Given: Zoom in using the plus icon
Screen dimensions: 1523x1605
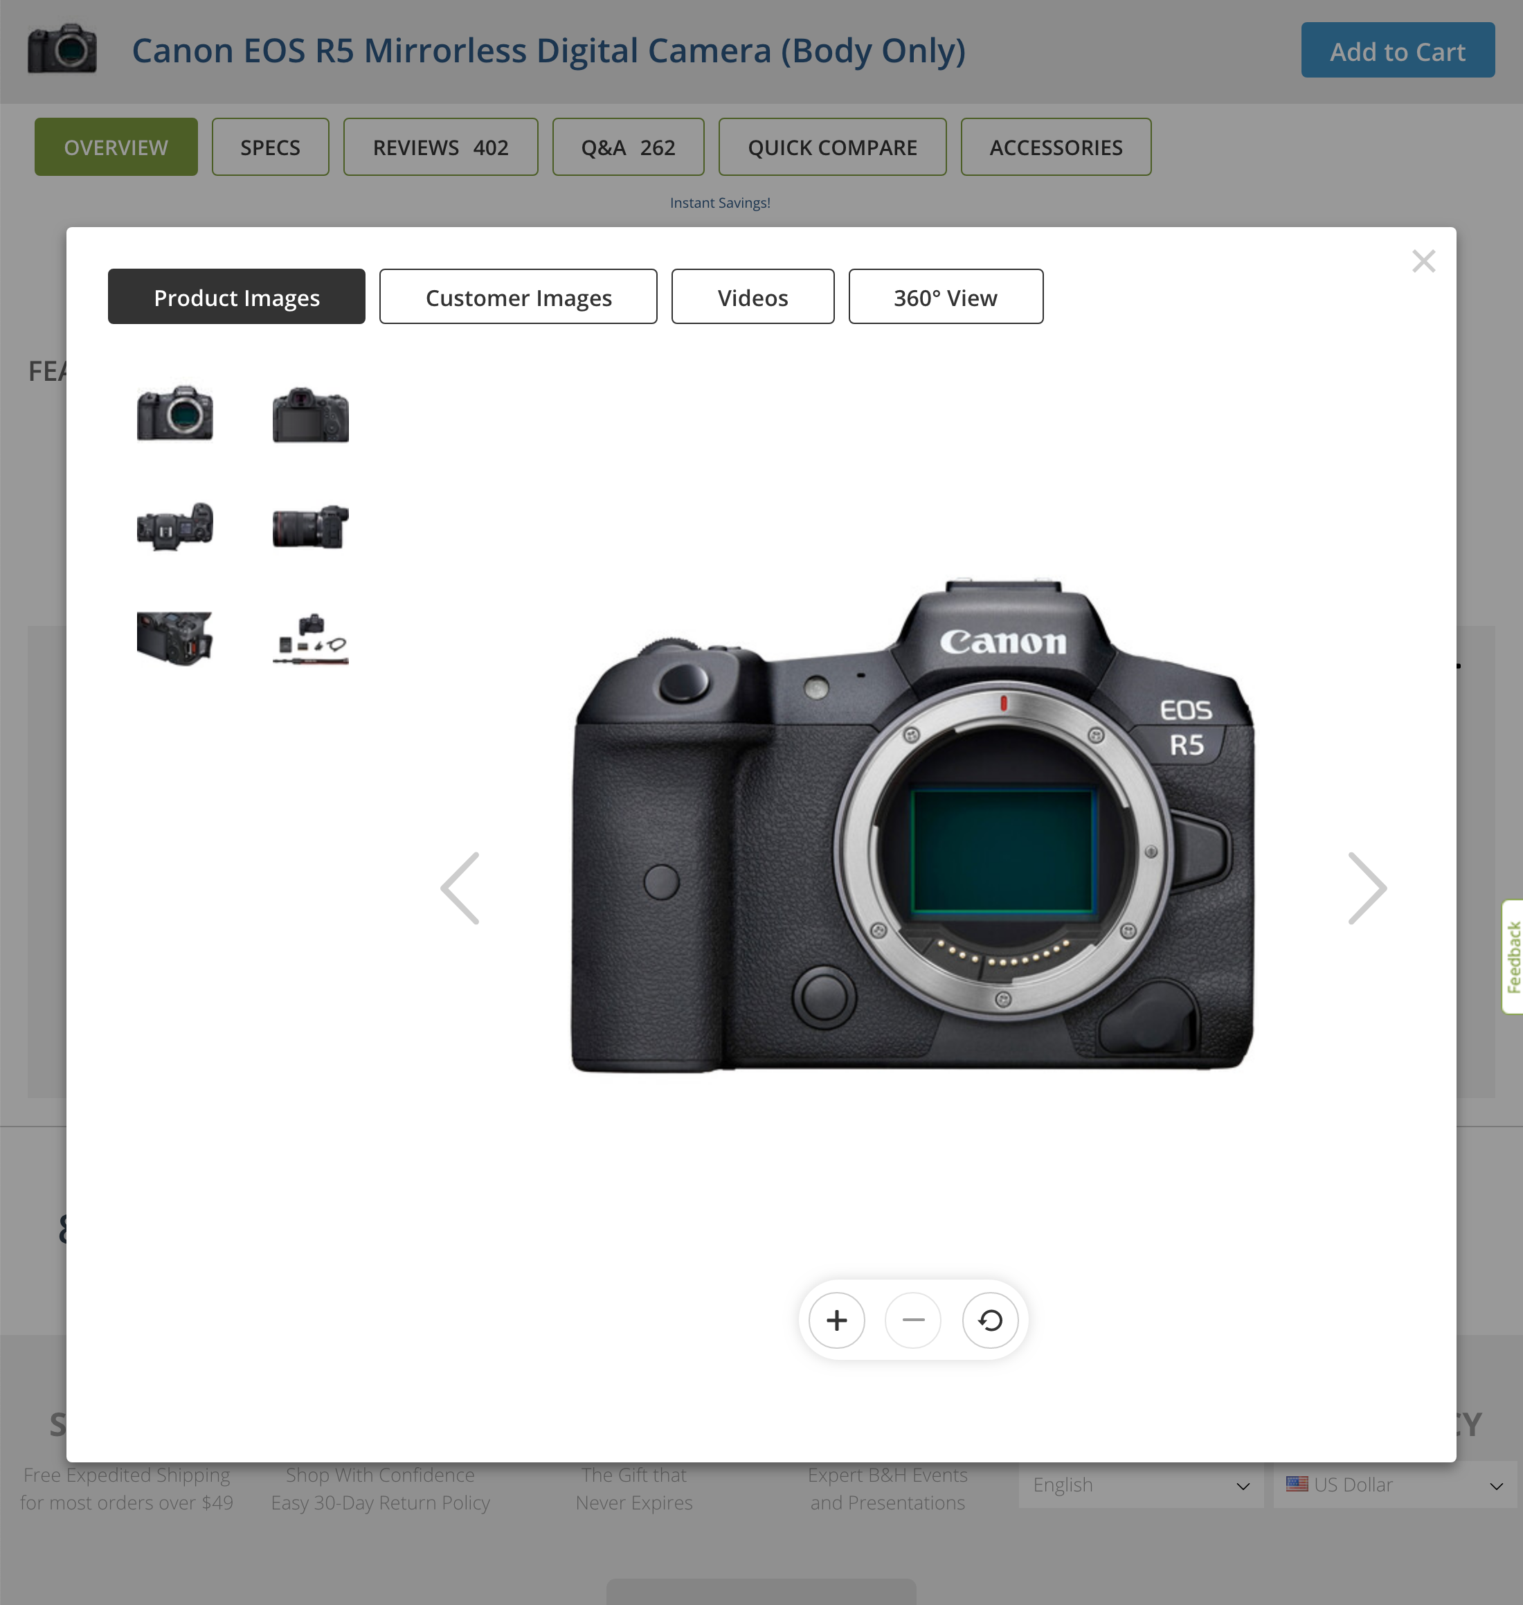Looking at the screenshot, I should 836,1321.
